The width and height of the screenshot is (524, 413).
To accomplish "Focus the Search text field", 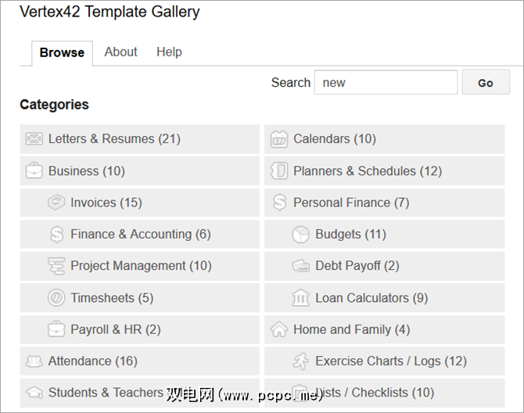I will [x=386, y=83].
